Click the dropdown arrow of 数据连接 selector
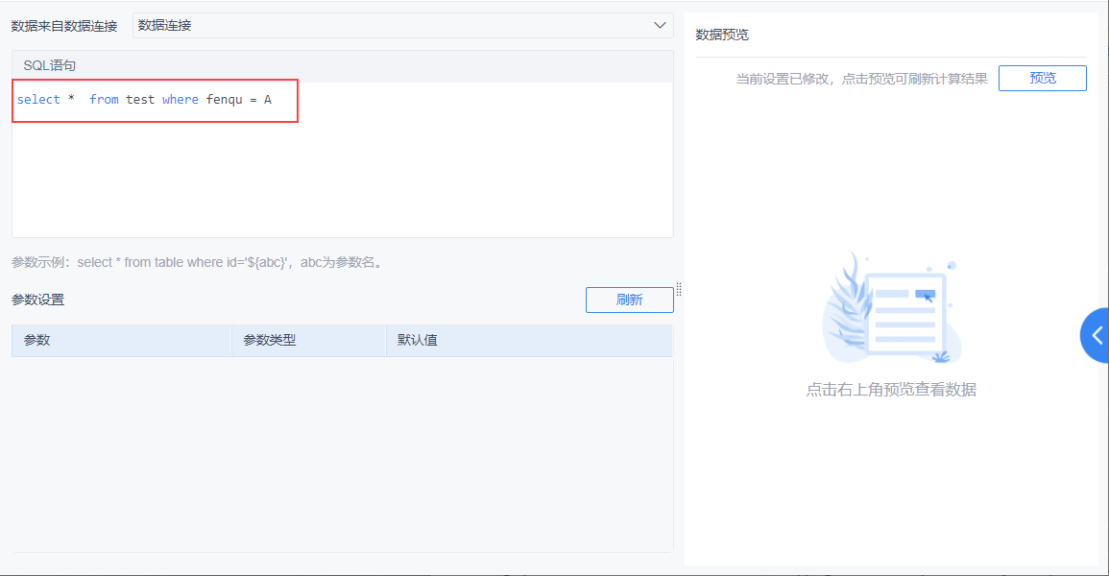 click(x=660, y=25)
